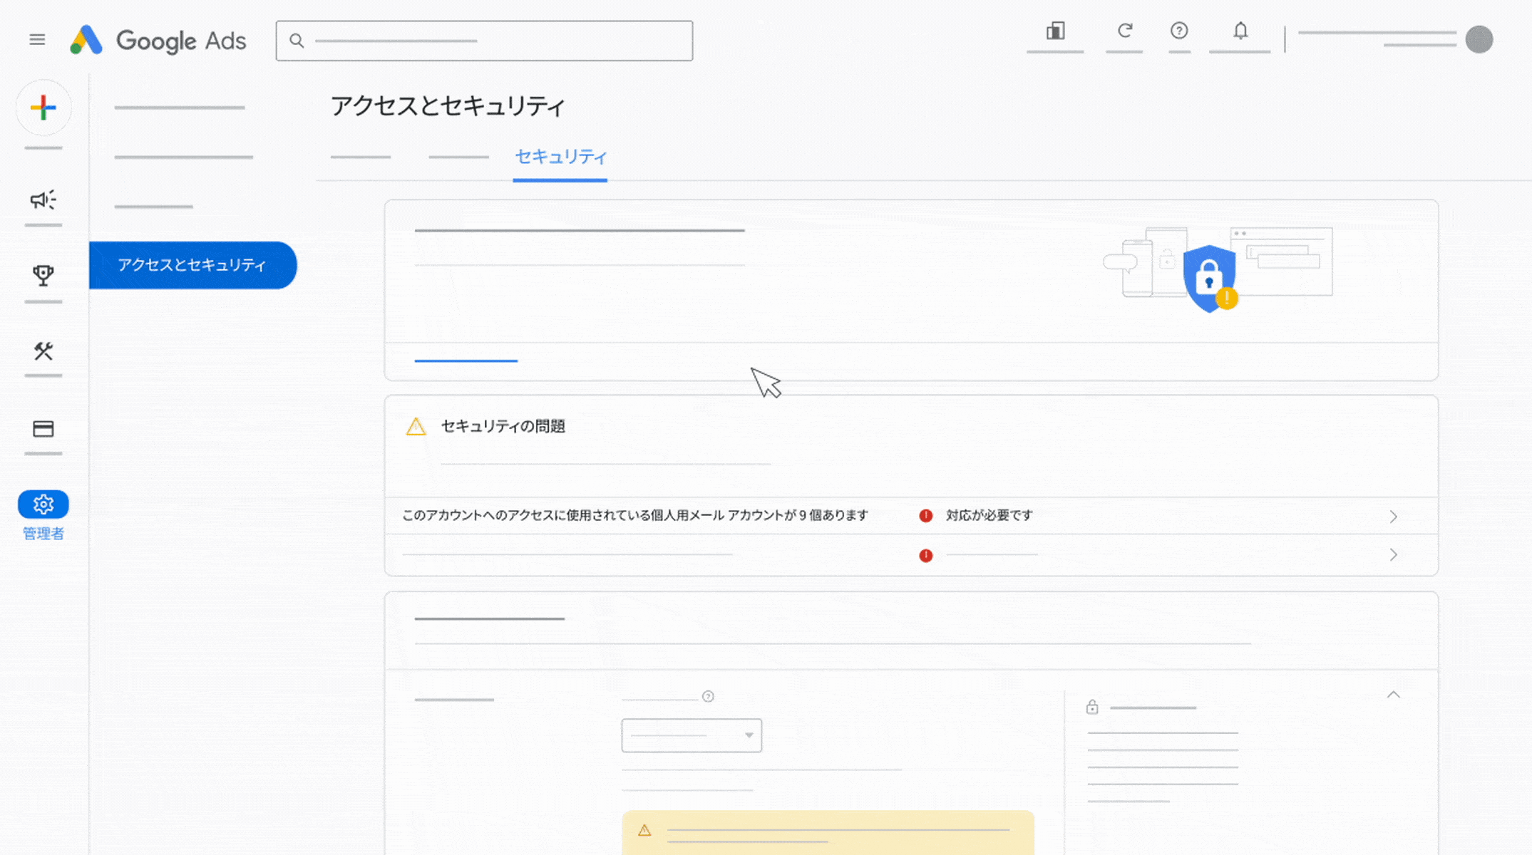Open Goals trophy icon in sidebar

click(43, 275)
